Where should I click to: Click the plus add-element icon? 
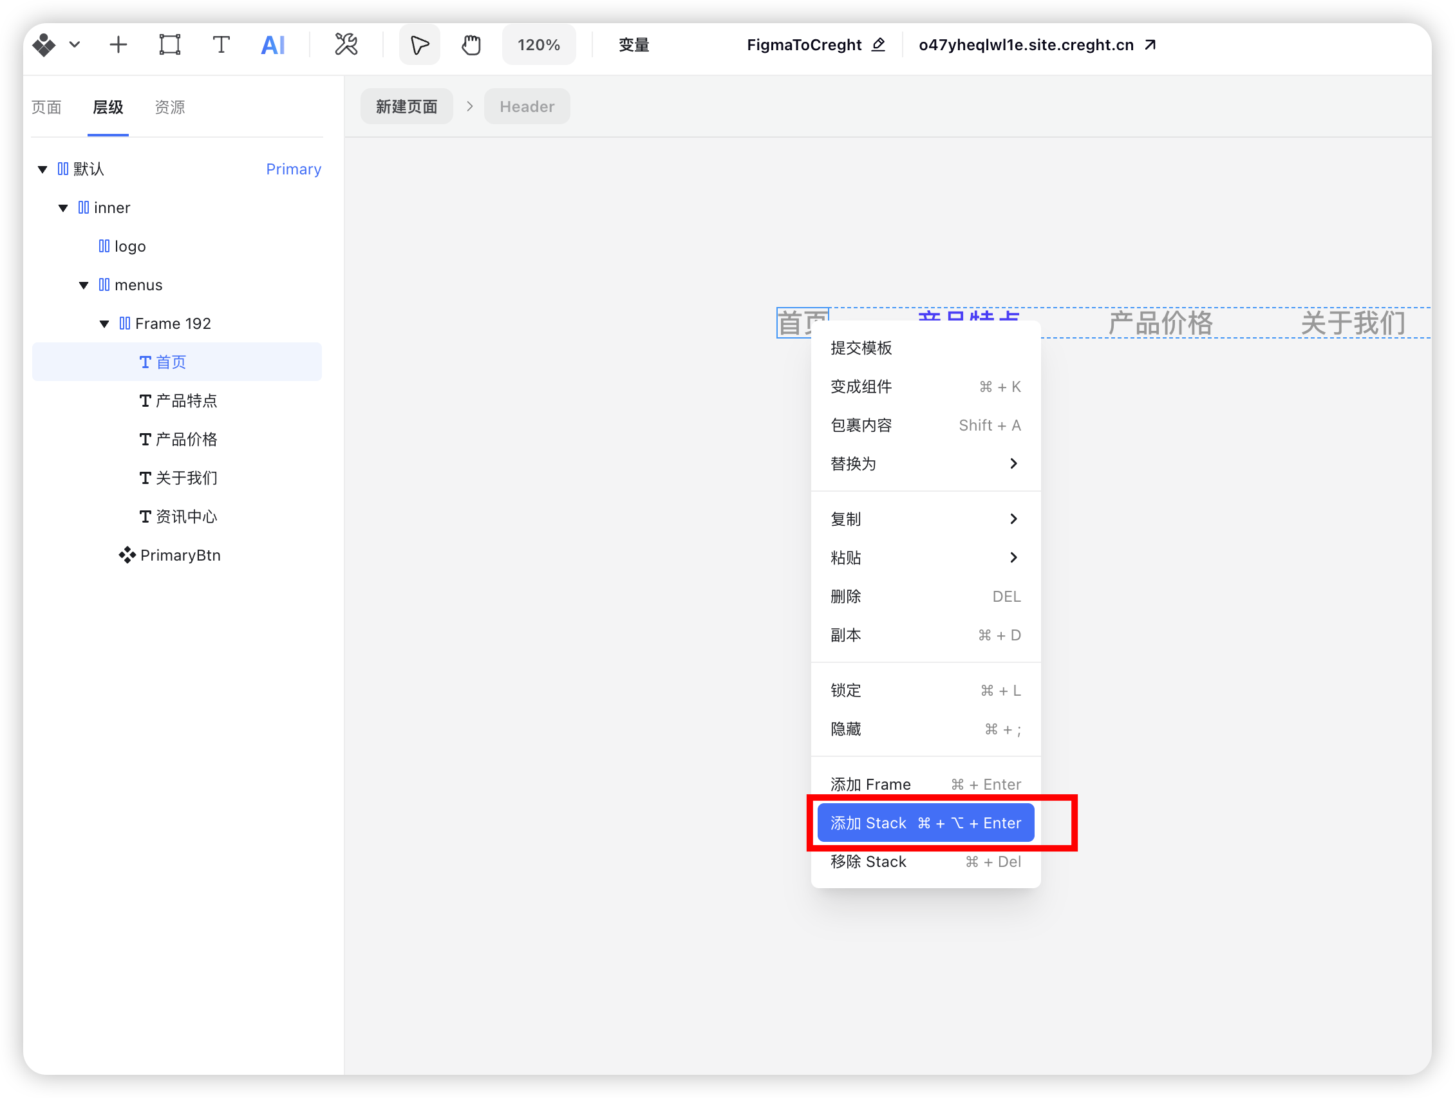[x=118, y=44]
